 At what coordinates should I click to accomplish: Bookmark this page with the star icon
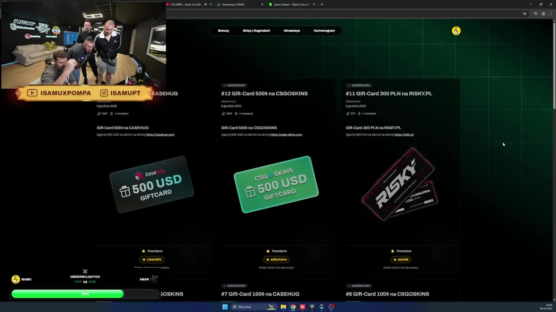click(x=525, y=13)
